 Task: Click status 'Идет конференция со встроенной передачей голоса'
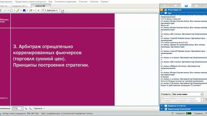(x=67, y=113)
